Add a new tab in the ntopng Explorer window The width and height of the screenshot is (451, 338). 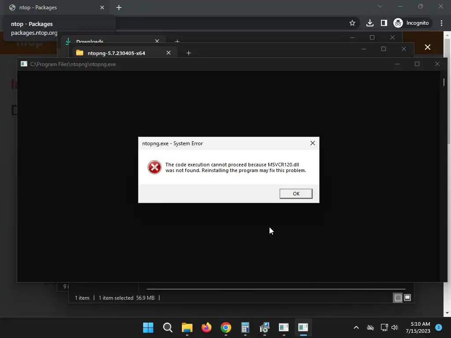click(x=189, y=53)
